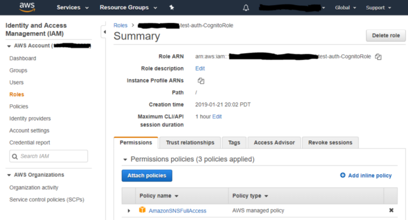Click the pin shortcut icon in top bar

click(171, 8)
